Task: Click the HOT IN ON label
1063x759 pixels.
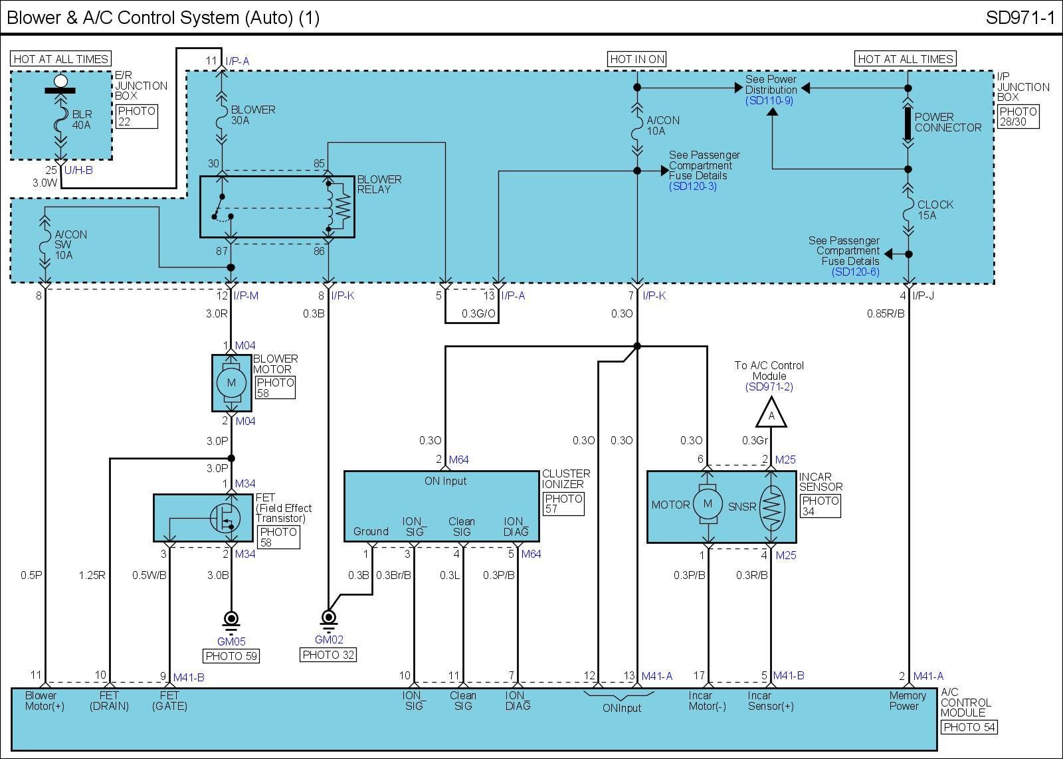Action: point(636,59)
